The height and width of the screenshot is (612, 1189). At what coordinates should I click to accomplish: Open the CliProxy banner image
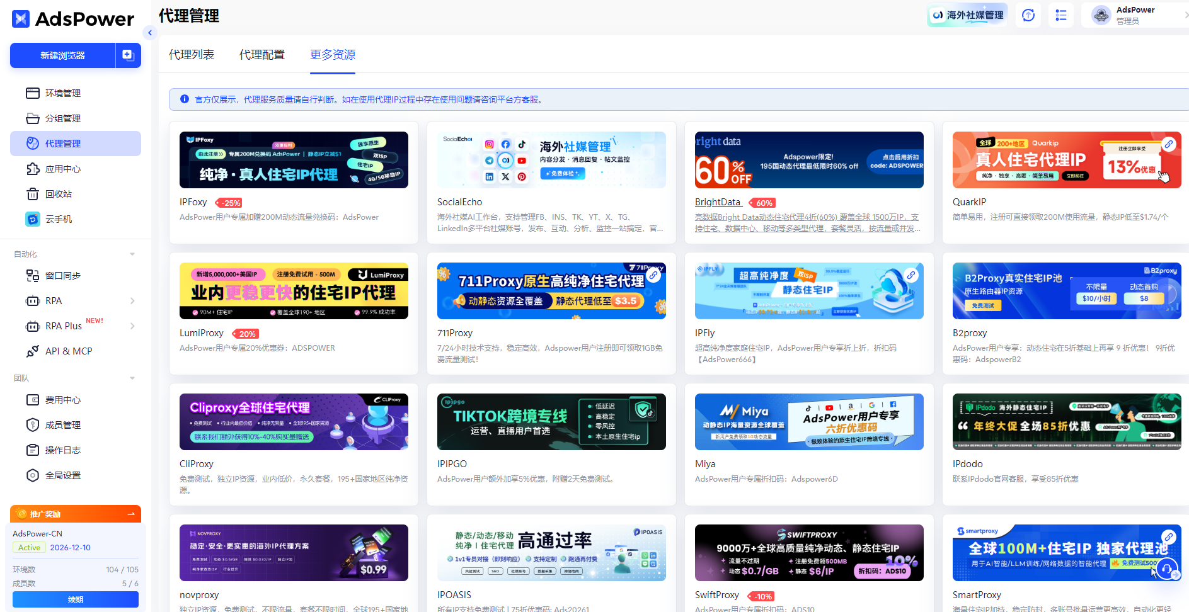pyautogui.click(x=294, y=422)
